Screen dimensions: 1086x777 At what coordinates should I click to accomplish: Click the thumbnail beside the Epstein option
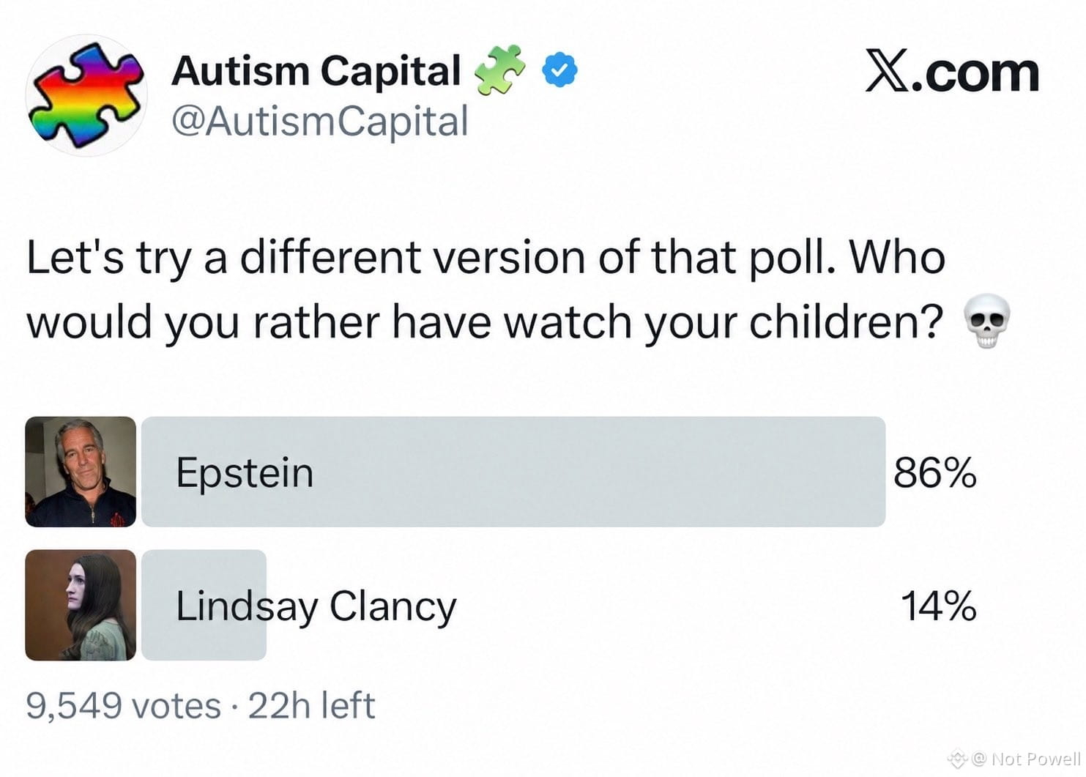pos(81,472)
